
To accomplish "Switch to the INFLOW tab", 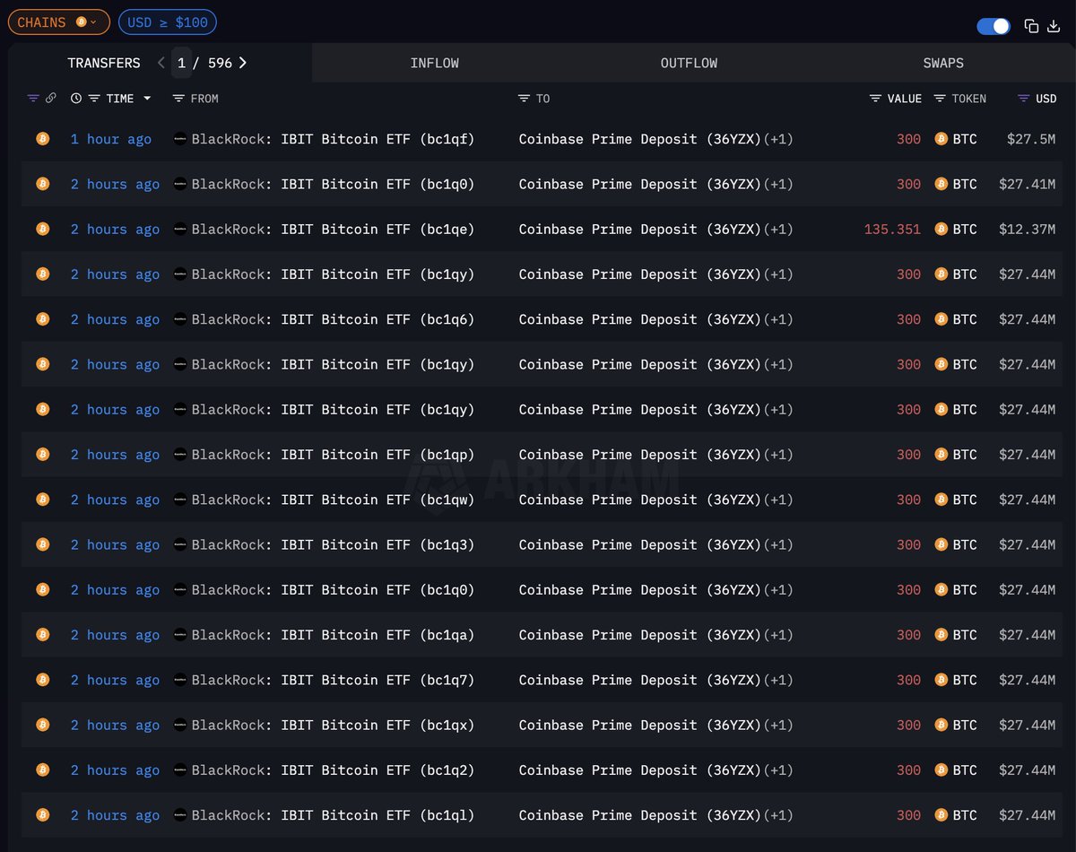I will point(434,63).
